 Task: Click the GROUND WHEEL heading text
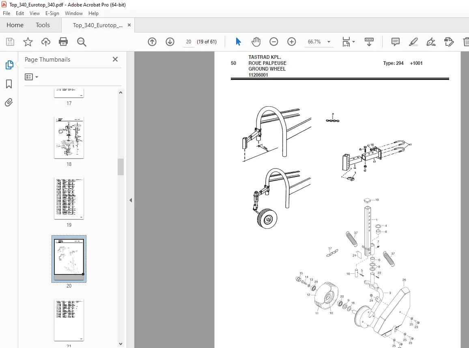[x=267, y=69]
